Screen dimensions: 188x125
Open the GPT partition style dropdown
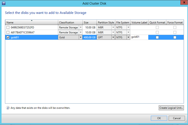click(x=113, y=37)
